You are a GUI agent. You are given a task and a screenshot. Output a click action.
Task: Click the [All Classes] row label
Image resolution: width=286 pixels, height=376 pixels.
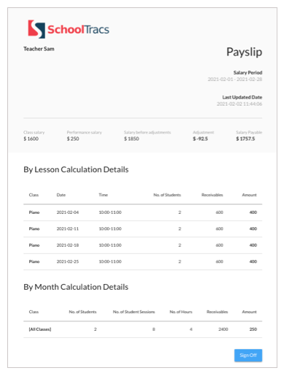(x=40, y=329)
